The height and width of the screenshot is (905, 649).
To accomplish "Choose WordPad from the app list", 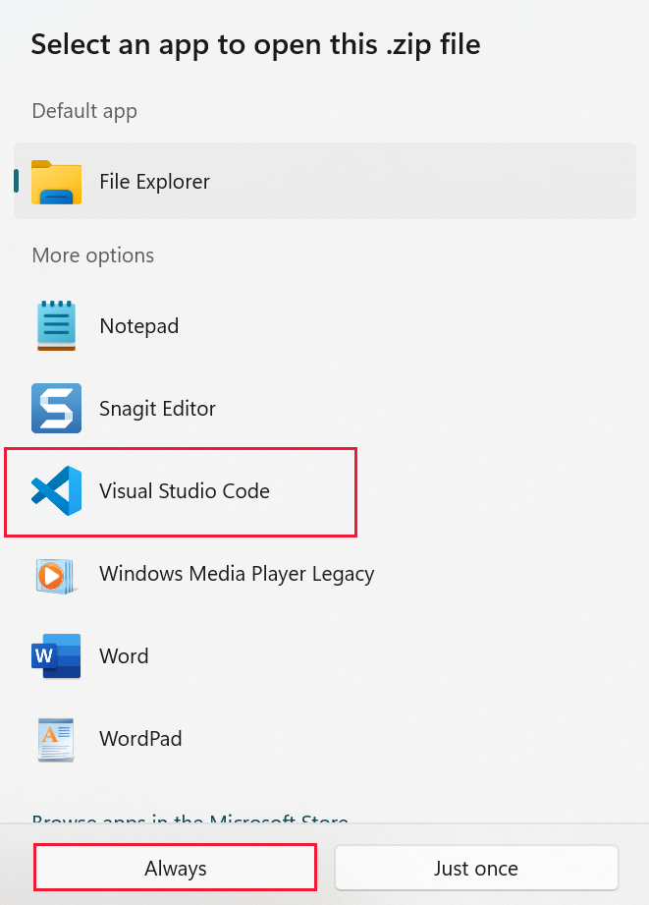I will (140, 739).
